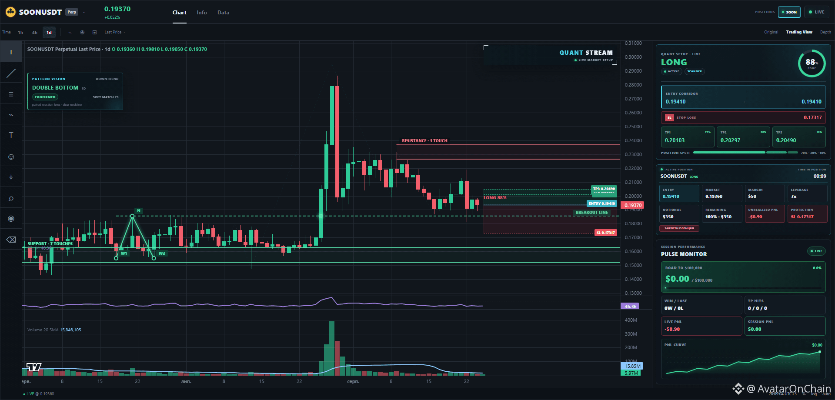Image resolution: width=835 pixels, height=400 pixels.
Task: Click the Margin $50 cell
Action: point(765,193)
